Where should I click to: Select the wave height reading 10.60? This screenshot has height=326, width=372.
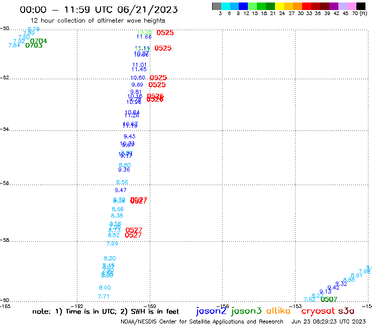pos(138,78)
